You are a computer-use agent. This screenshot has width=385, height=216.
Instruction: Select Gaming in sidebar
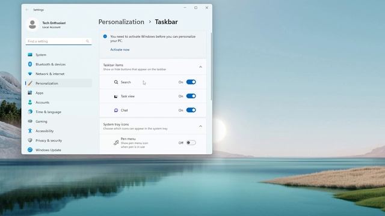59,121
